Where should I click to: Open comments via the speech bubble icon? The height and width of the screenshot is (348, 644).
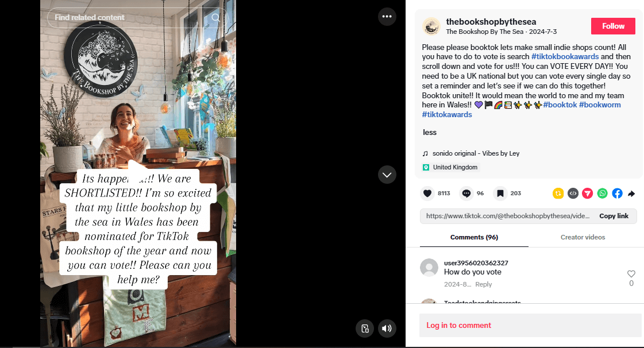pos(466,194)
